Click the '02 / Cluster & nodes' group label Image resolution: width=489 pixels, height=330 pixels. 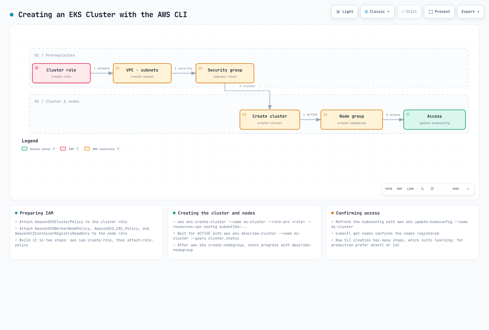[57, 101]
